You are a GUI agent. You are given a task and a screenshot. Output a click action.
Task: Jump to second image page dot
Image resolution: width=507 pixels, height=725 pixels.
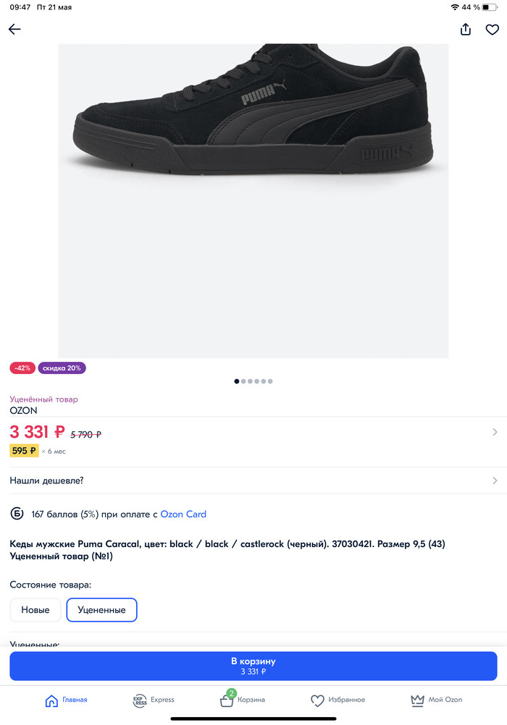244,381
